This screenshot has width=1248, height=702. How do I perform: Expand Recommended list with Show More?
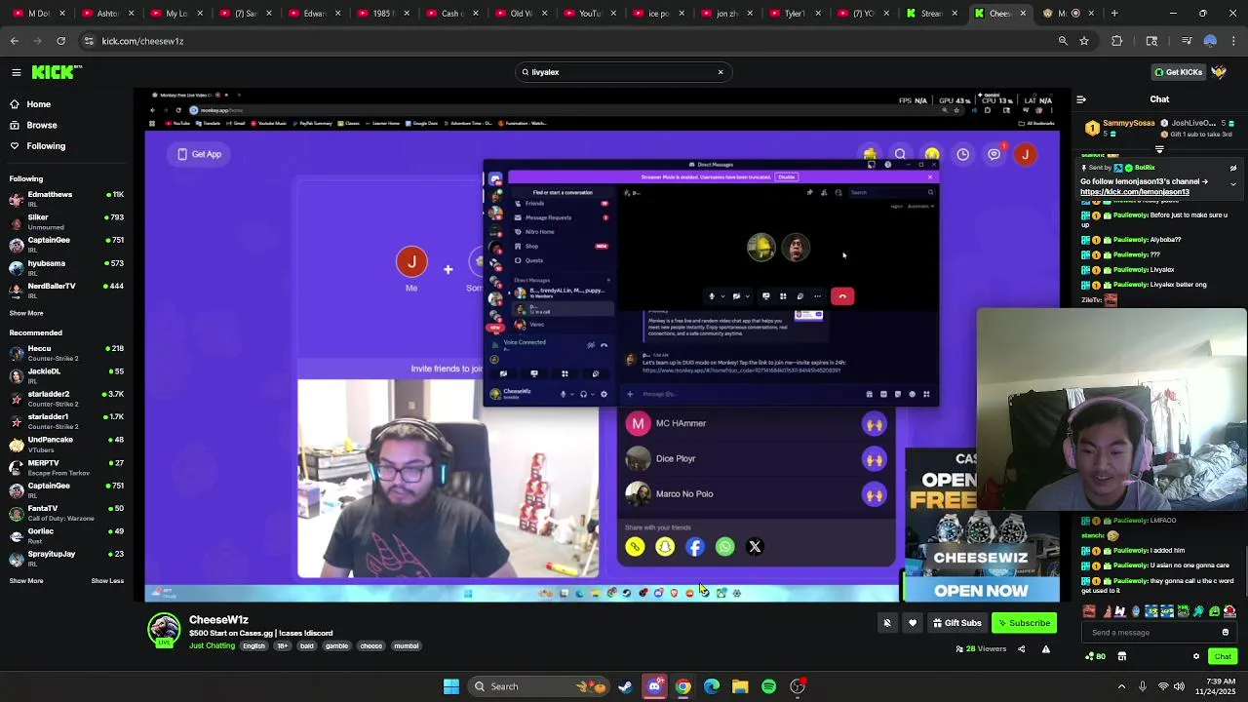(26, 581)
